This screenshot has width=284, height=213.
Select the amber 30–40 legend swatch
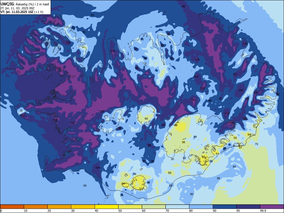tap(83, 207)
